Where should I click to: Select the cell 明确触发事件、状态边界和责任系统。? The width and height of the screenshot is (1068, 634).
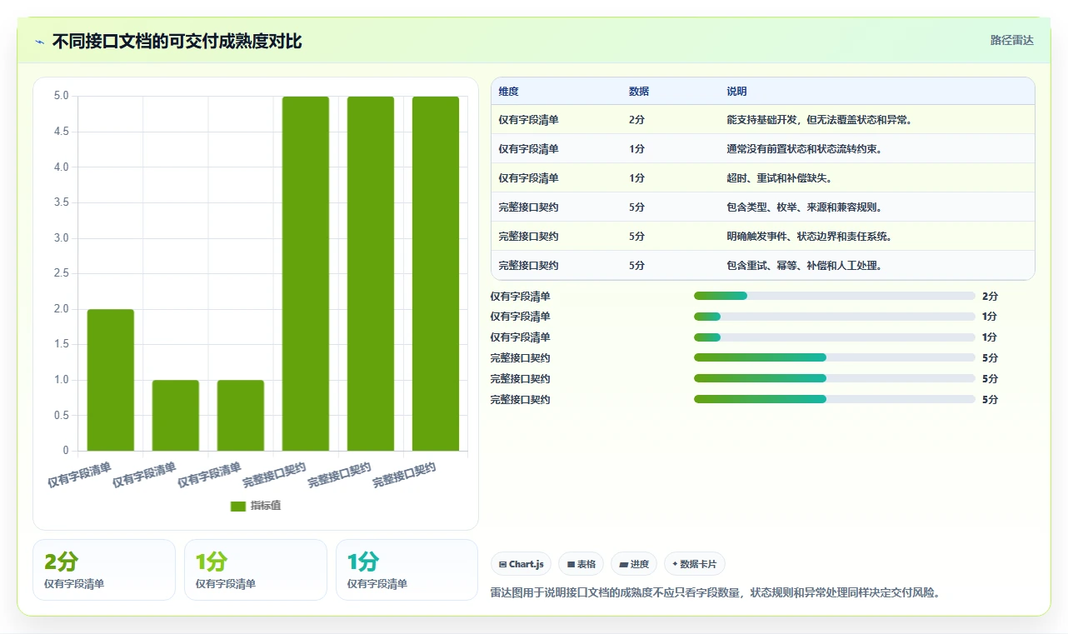click(810, 237)
